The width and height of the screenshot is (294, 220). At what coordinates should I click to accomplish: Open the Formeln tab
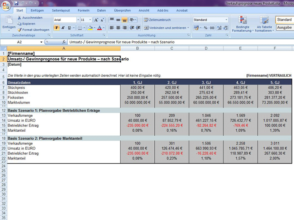click(84, 11)
